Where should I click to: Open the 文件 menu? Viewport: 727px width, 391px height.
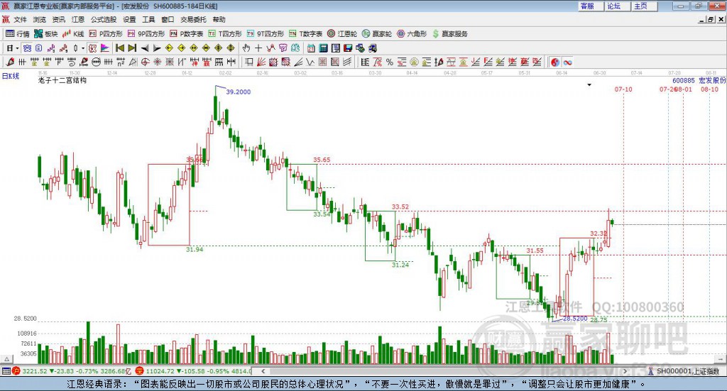(x=21, y=19)
